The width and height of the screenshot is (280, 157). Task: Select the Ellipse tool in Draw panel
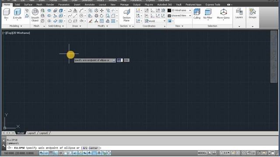[x=81, y=21]
